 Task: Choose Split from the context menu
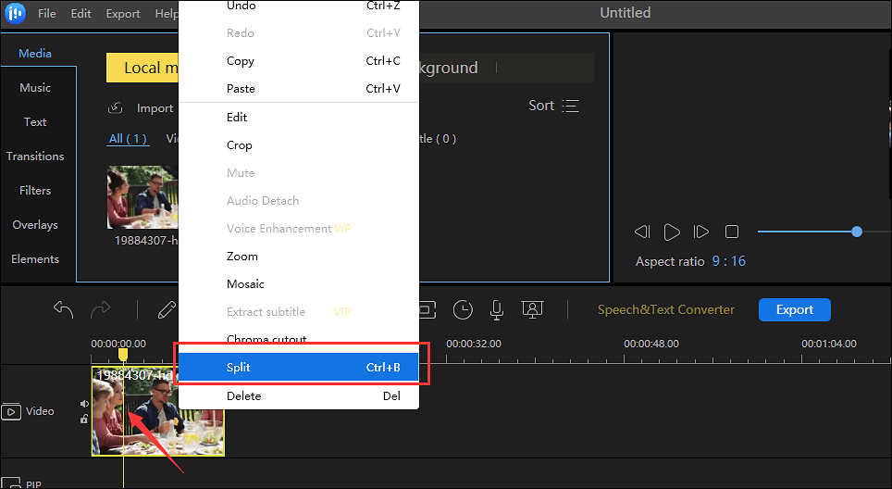pyautogui.click(x=298, y=368)
